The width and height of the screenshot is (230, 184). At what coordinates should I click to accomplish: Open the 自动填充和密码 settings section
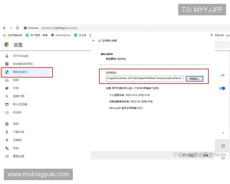(x=23, y=64)
